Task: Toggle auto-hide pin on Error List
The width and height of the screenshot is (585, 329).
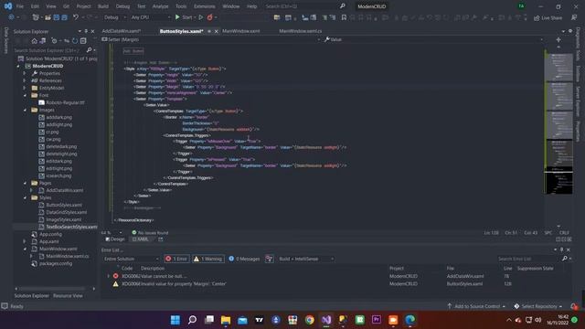Action: tap(562, 249)
